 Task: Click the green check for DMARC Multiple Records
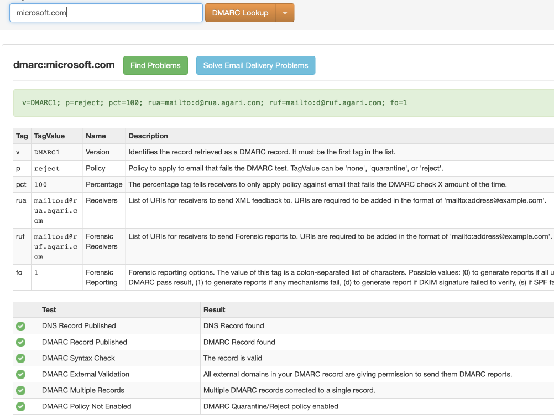pos(21,390)
